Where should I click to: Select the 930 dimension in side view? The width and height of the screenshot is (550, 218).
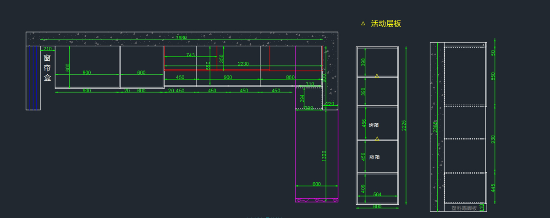pos(493,139)
